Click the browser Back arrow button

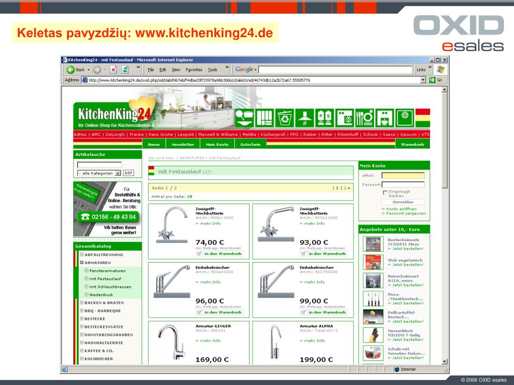point(70,70)
